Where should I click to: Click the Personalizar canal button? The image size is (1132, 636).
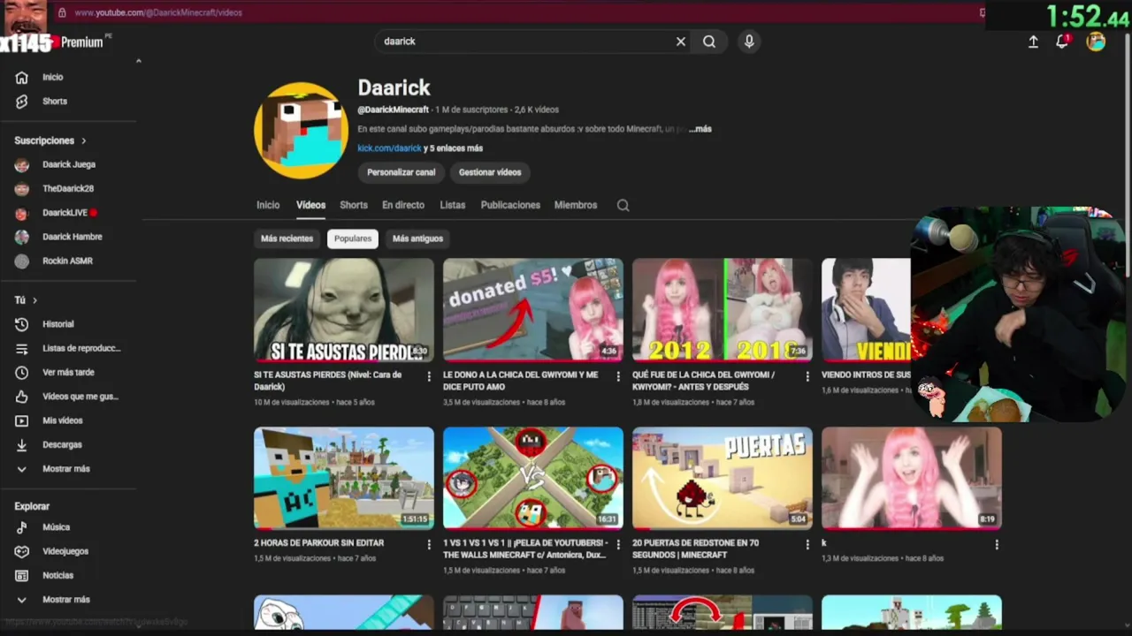[x=402, y=172]
